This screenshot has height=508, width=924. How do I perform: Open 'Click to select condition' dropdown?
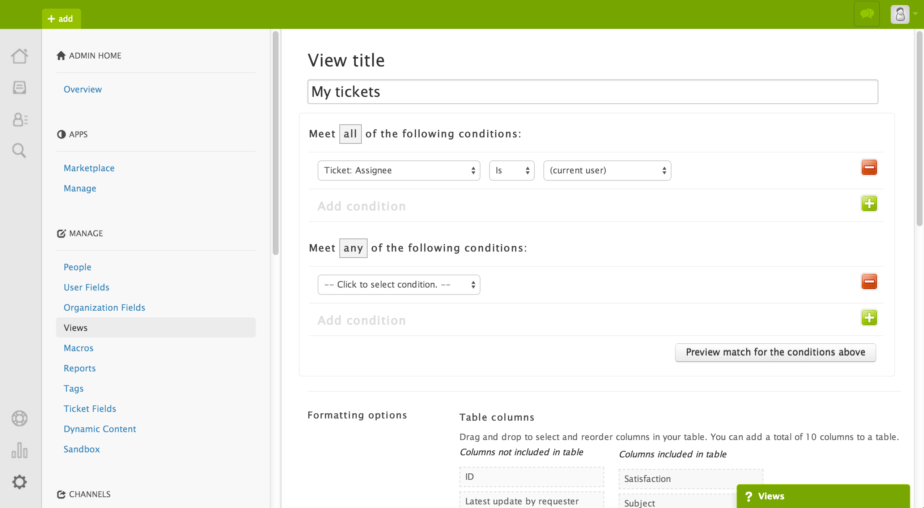point(399,285)
